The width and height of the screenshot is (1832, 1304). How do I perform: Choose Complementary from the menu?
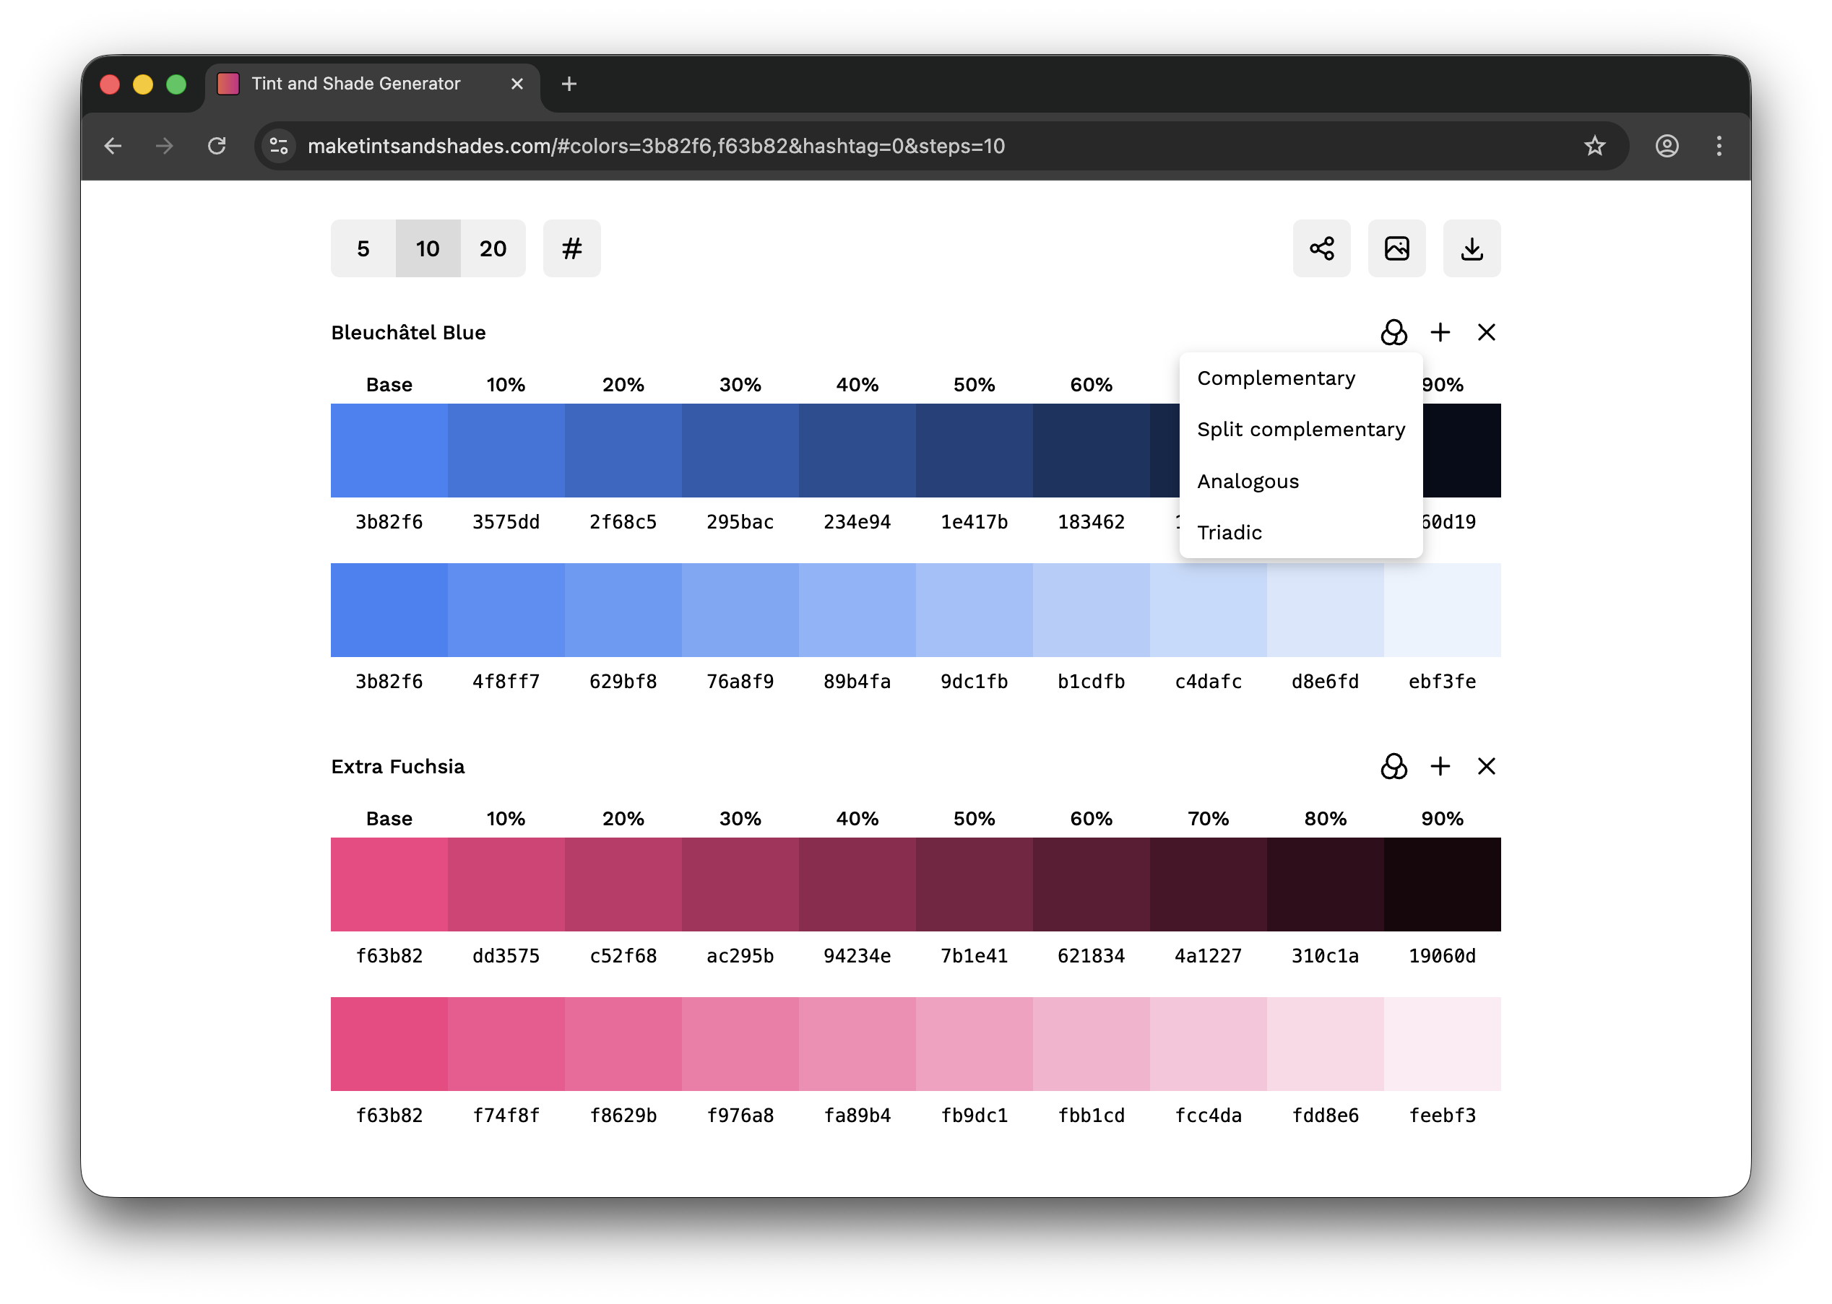coord(1276,378)
